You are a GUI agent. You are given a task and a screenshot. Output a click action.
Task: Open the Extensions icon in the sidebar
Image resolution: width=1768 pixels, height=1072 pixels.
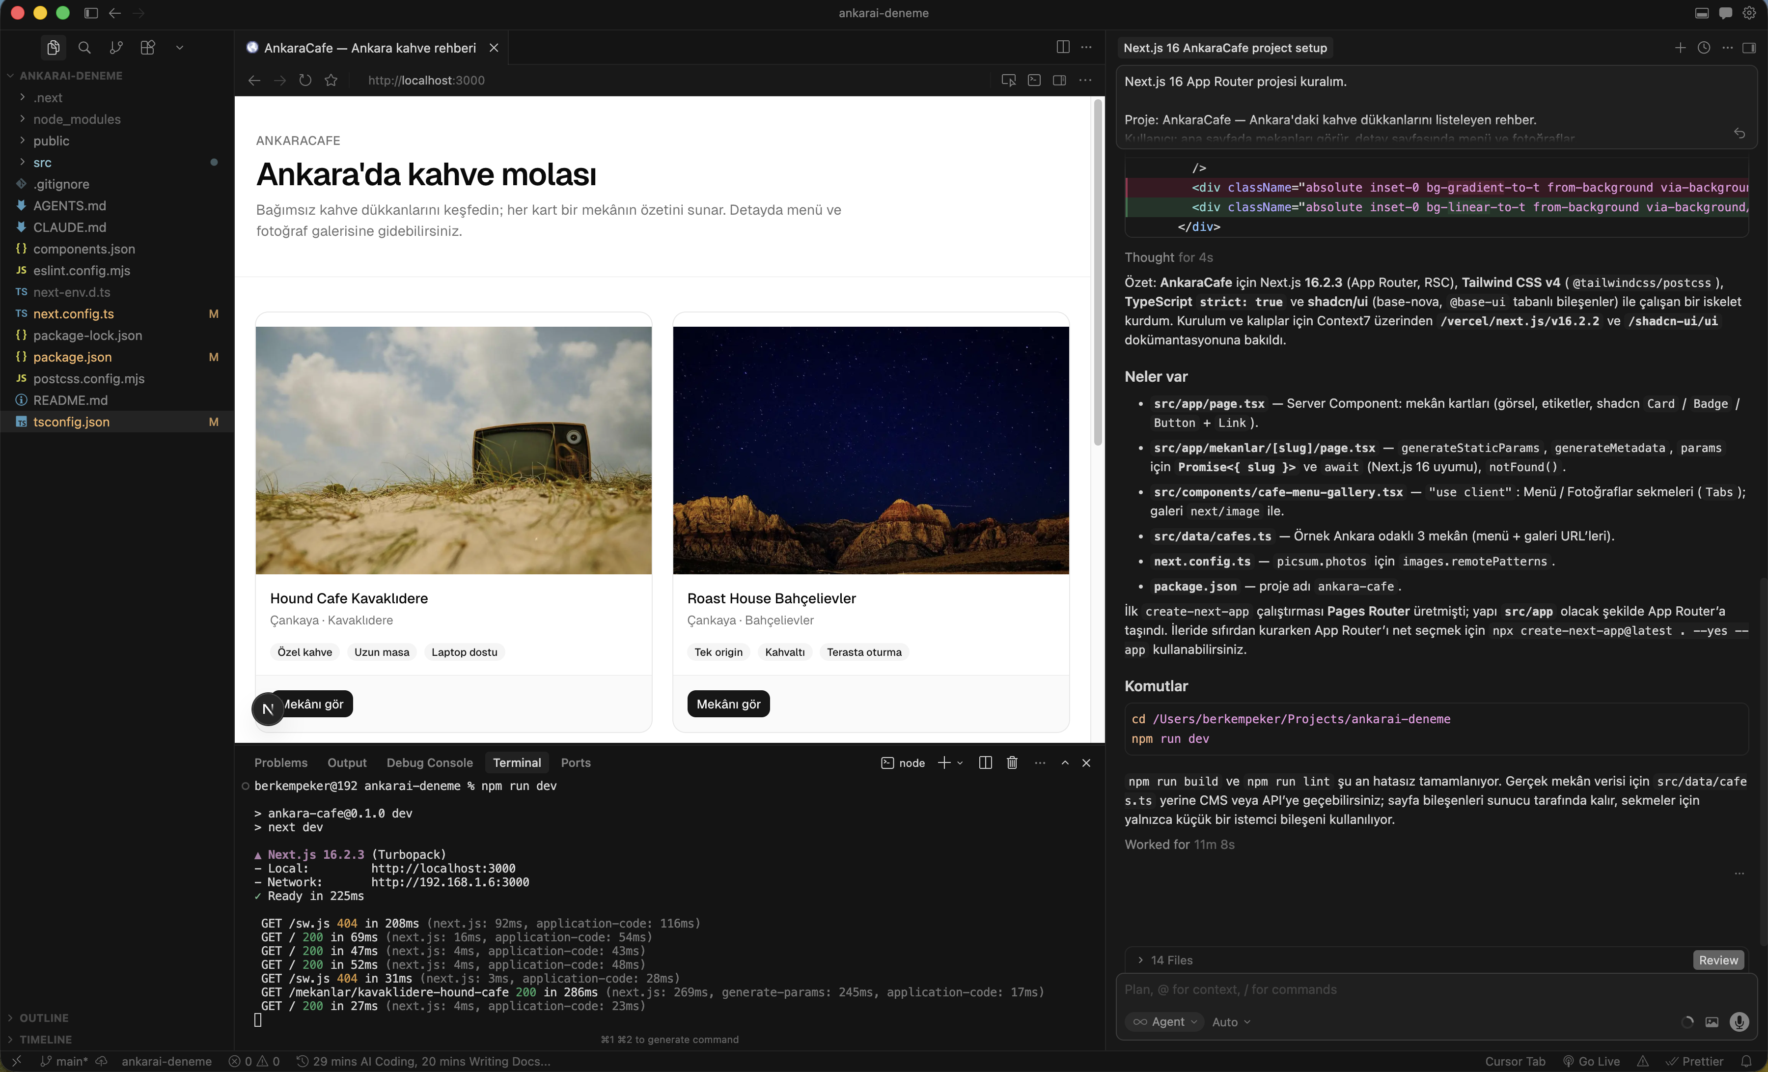pyautogui.click(x=148, y=47)
